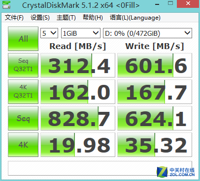
Task: Start the Seq Q32T1 test
Action: click(x=23, y=65)
